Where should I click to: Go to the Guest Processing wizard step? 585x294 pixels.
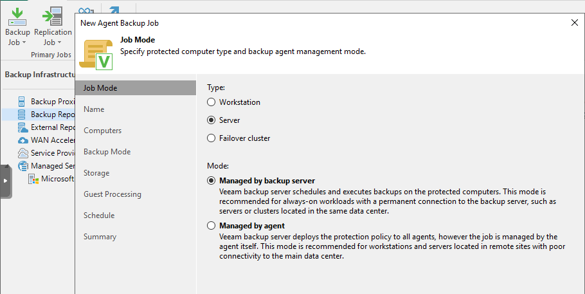[x=113, y=194]
